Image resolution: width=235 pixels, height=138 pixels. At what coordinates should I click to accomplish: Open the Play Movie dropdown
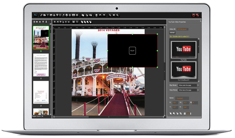click(x=188, y=85)
